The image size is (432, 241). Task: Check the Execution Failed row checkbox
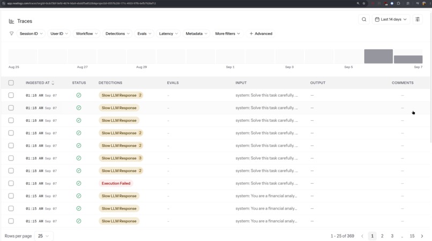[11, 183]
